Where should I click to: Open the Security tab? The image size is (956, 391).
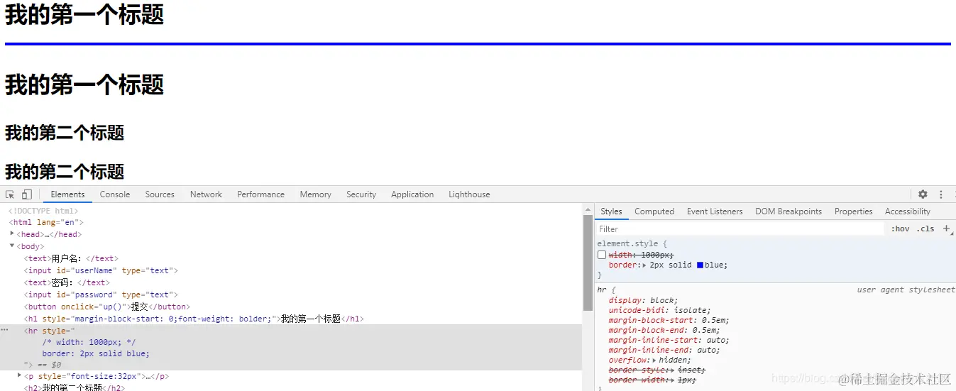click(361, 194)
